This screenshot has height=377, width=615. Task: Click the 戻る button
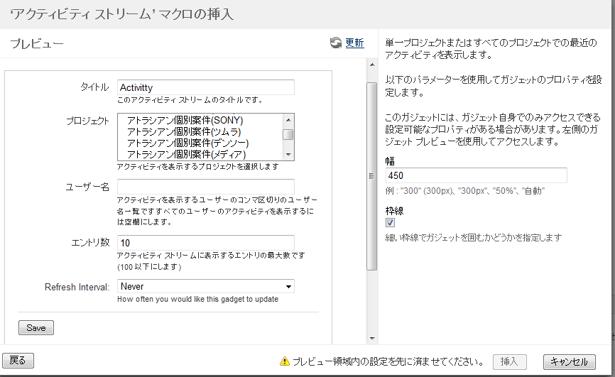18,361
